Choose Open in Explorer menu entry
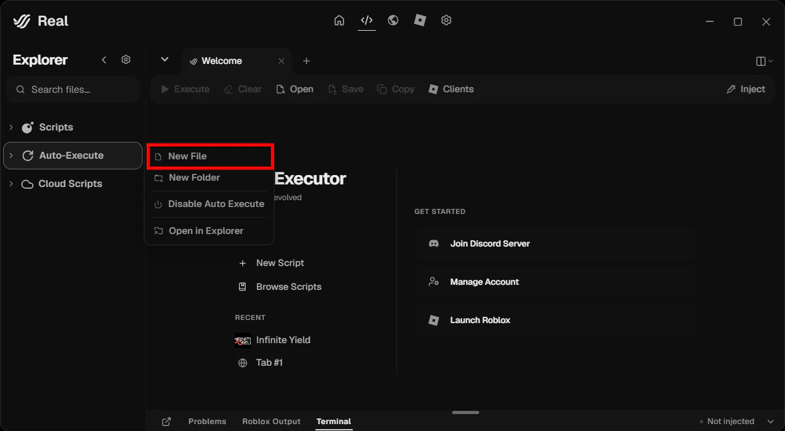 coord(210,231)
